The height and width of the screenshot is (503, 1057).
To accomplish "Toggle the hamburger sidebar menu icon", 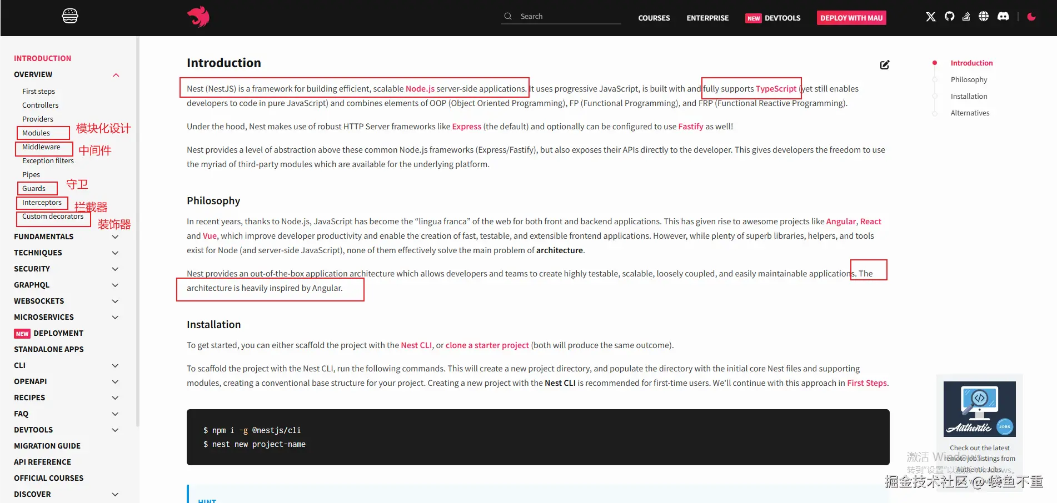I will pos(70,16).
